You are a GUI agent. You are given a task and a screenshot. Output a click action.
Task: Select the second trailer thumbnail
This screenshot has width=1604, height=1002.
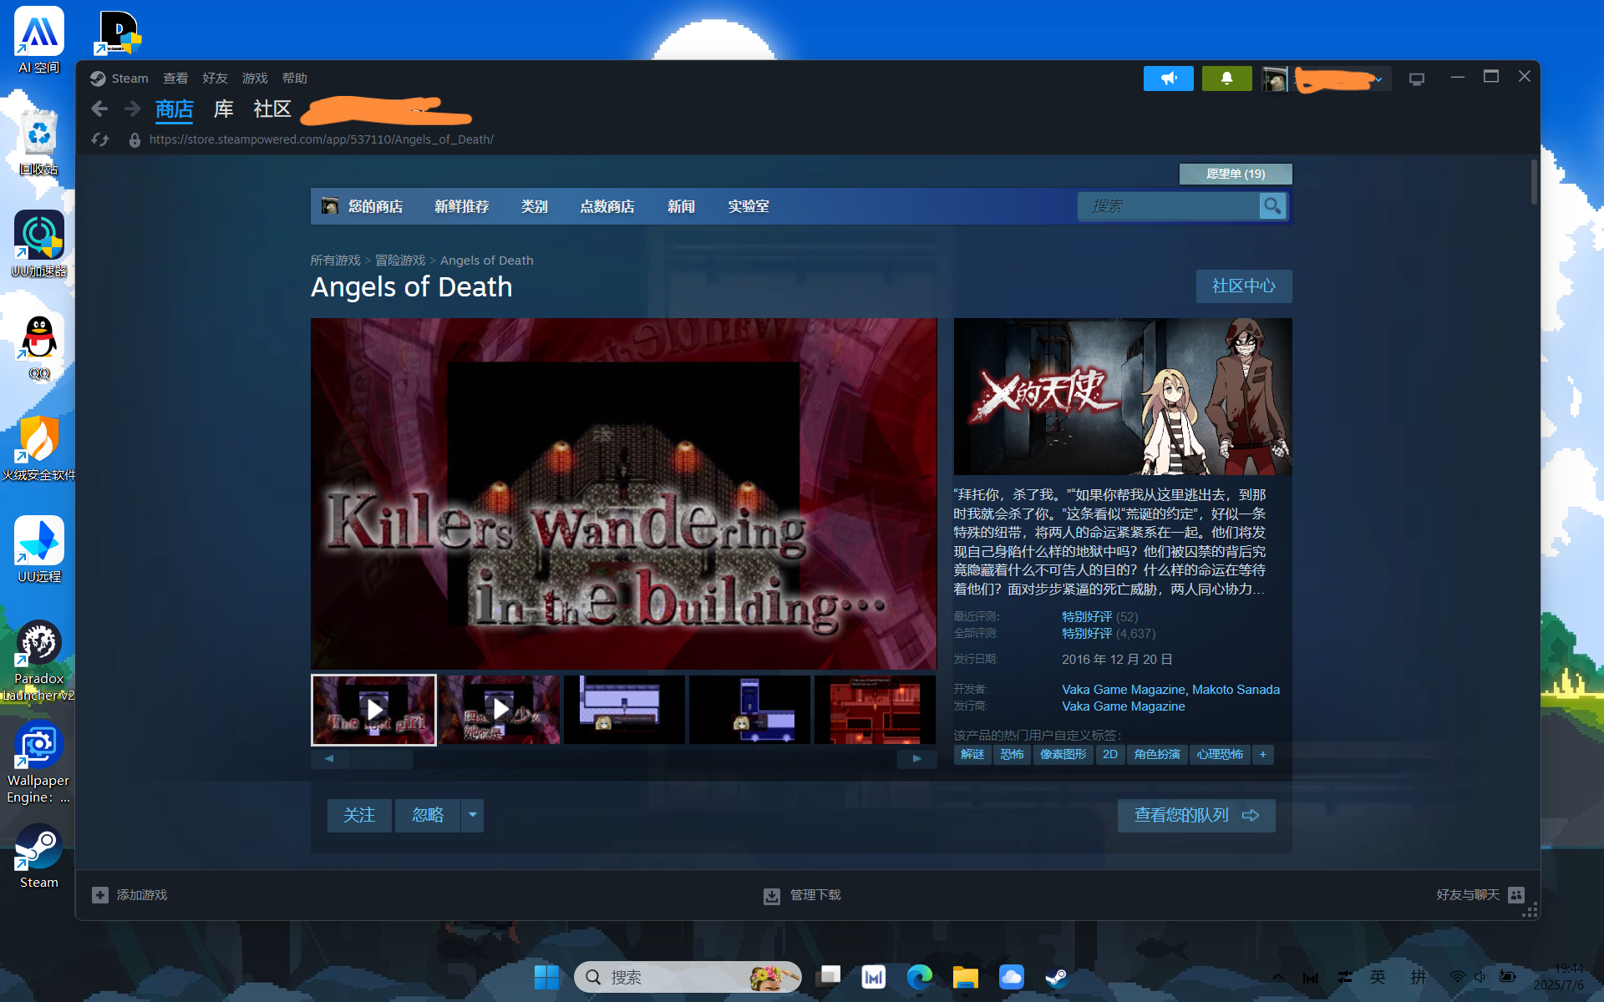[500, 710]
